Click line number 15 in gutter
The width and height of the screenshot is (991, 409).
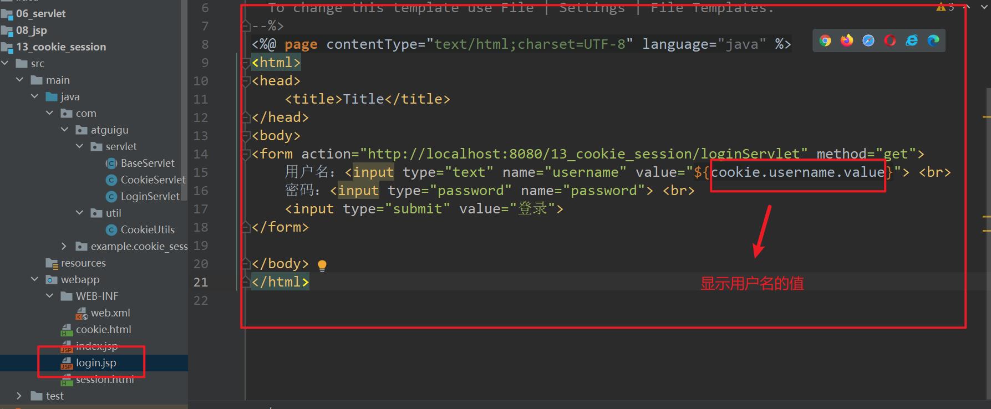coord(201,172)
